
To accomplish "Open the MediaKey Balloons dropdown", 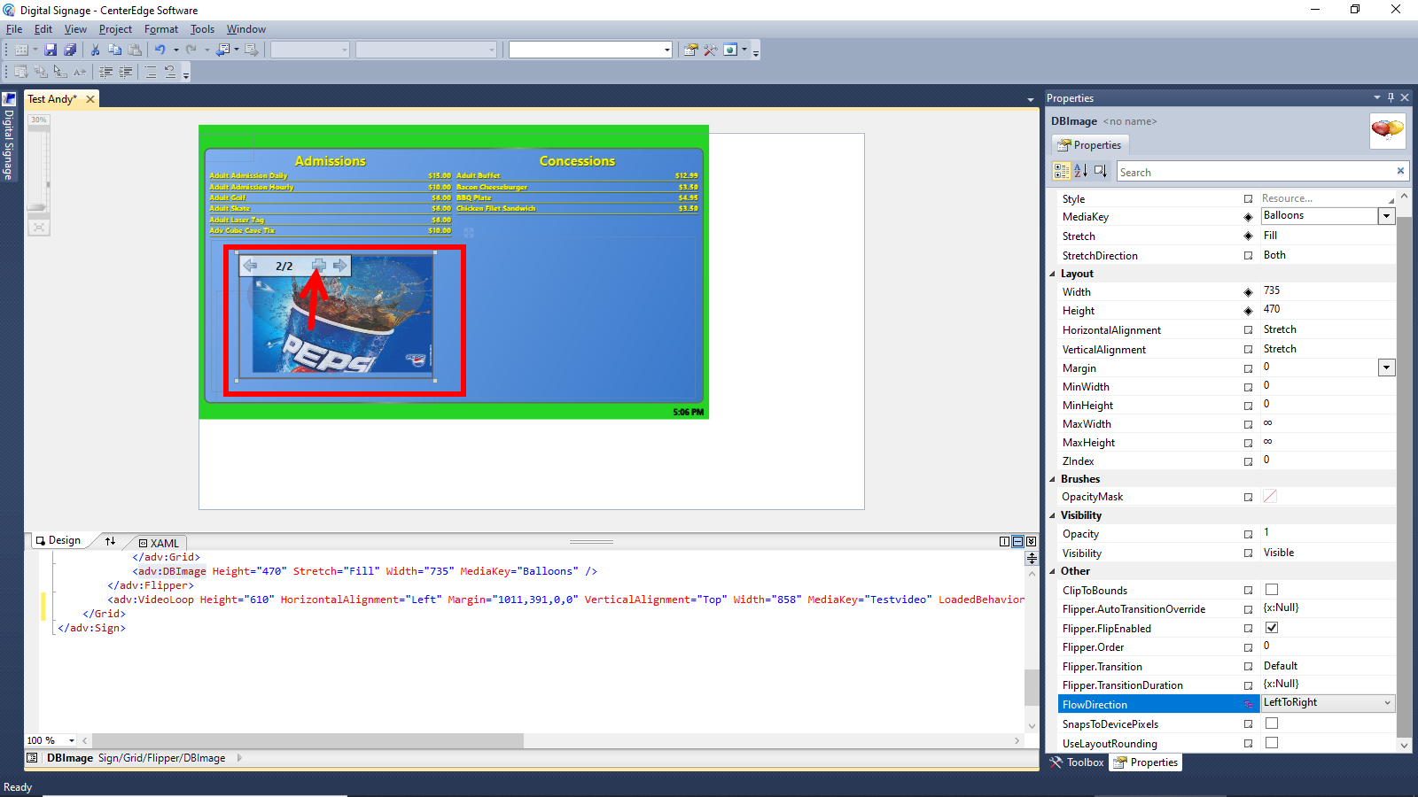I will (1386, 216).
